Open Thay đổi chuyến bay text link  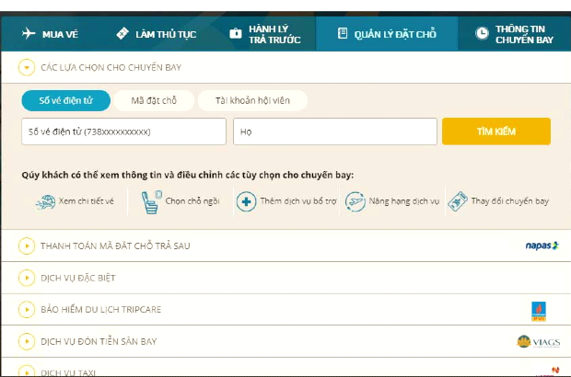pos(510,201)
